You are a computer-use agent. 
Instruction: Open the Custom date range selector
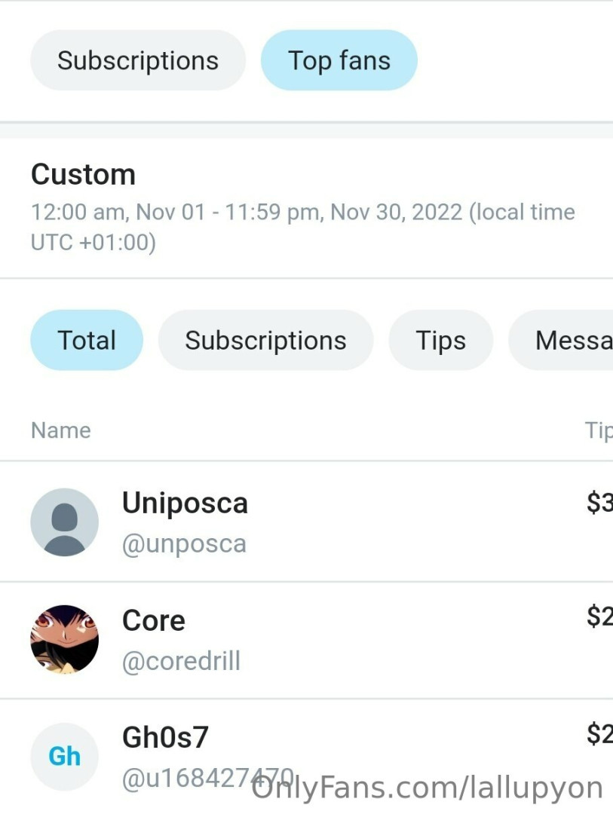pyautogui.click(x=83, y=175)
